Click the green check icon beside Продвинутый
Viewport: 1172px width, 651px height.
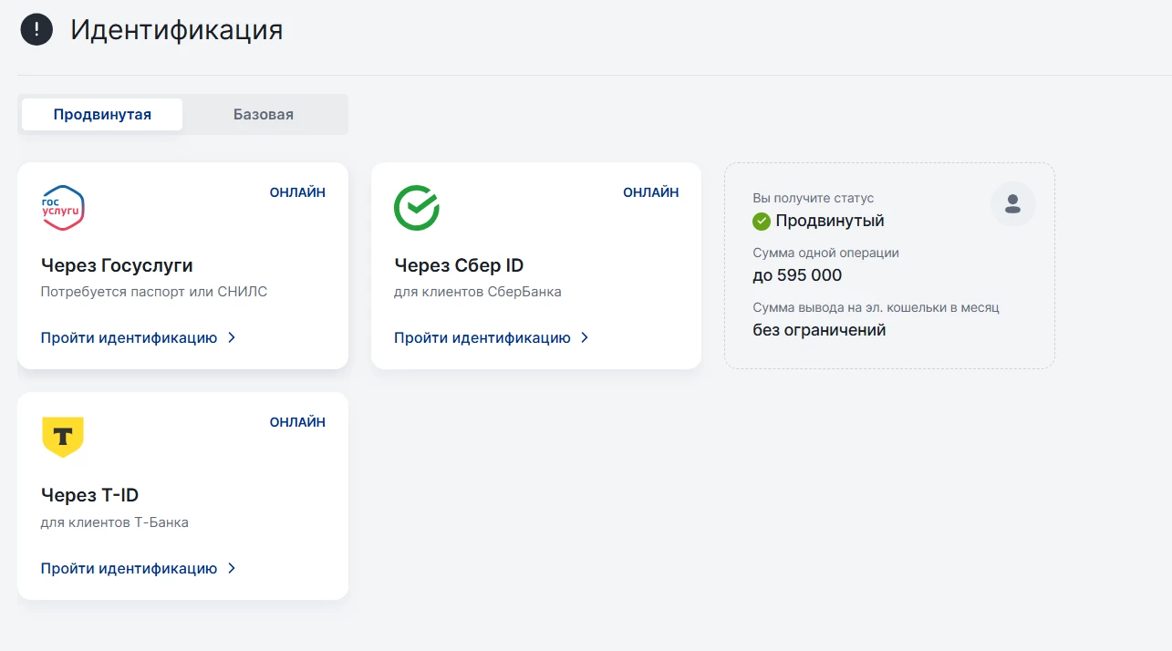pos(762,221)
